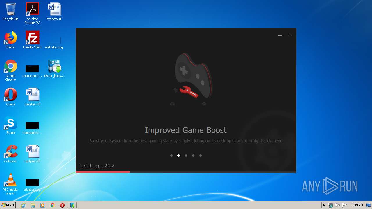The image size is (372, 209).
Task: Switch to the installer taskbar button
Action: tap(72, 205)
